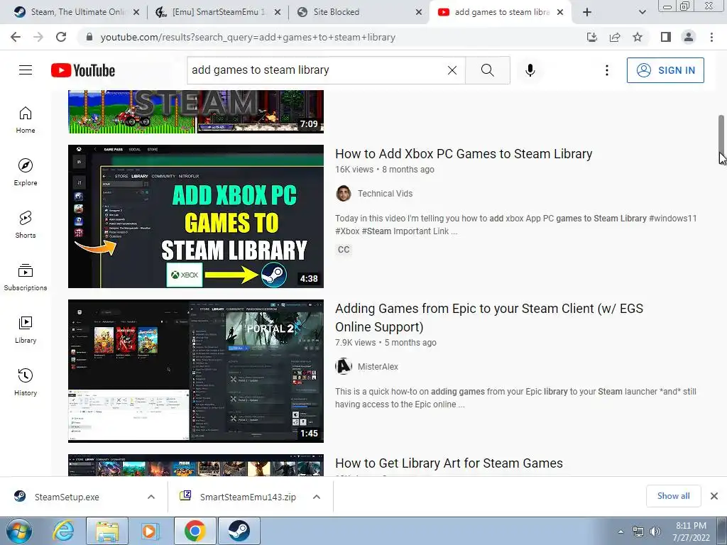Open How to Add Xbox PC Games title

[464, 153]
